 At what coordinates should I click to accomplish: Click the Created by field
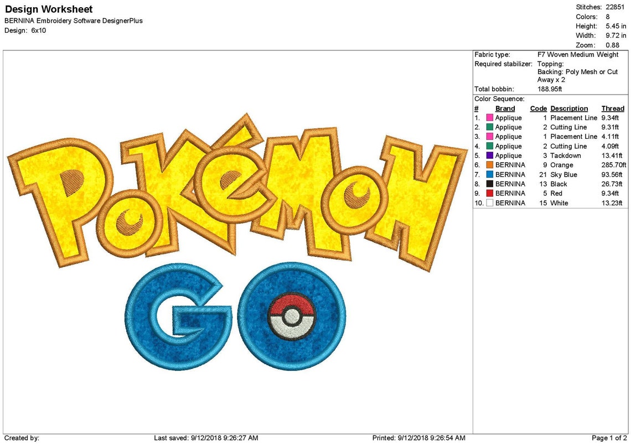(22, 437)
